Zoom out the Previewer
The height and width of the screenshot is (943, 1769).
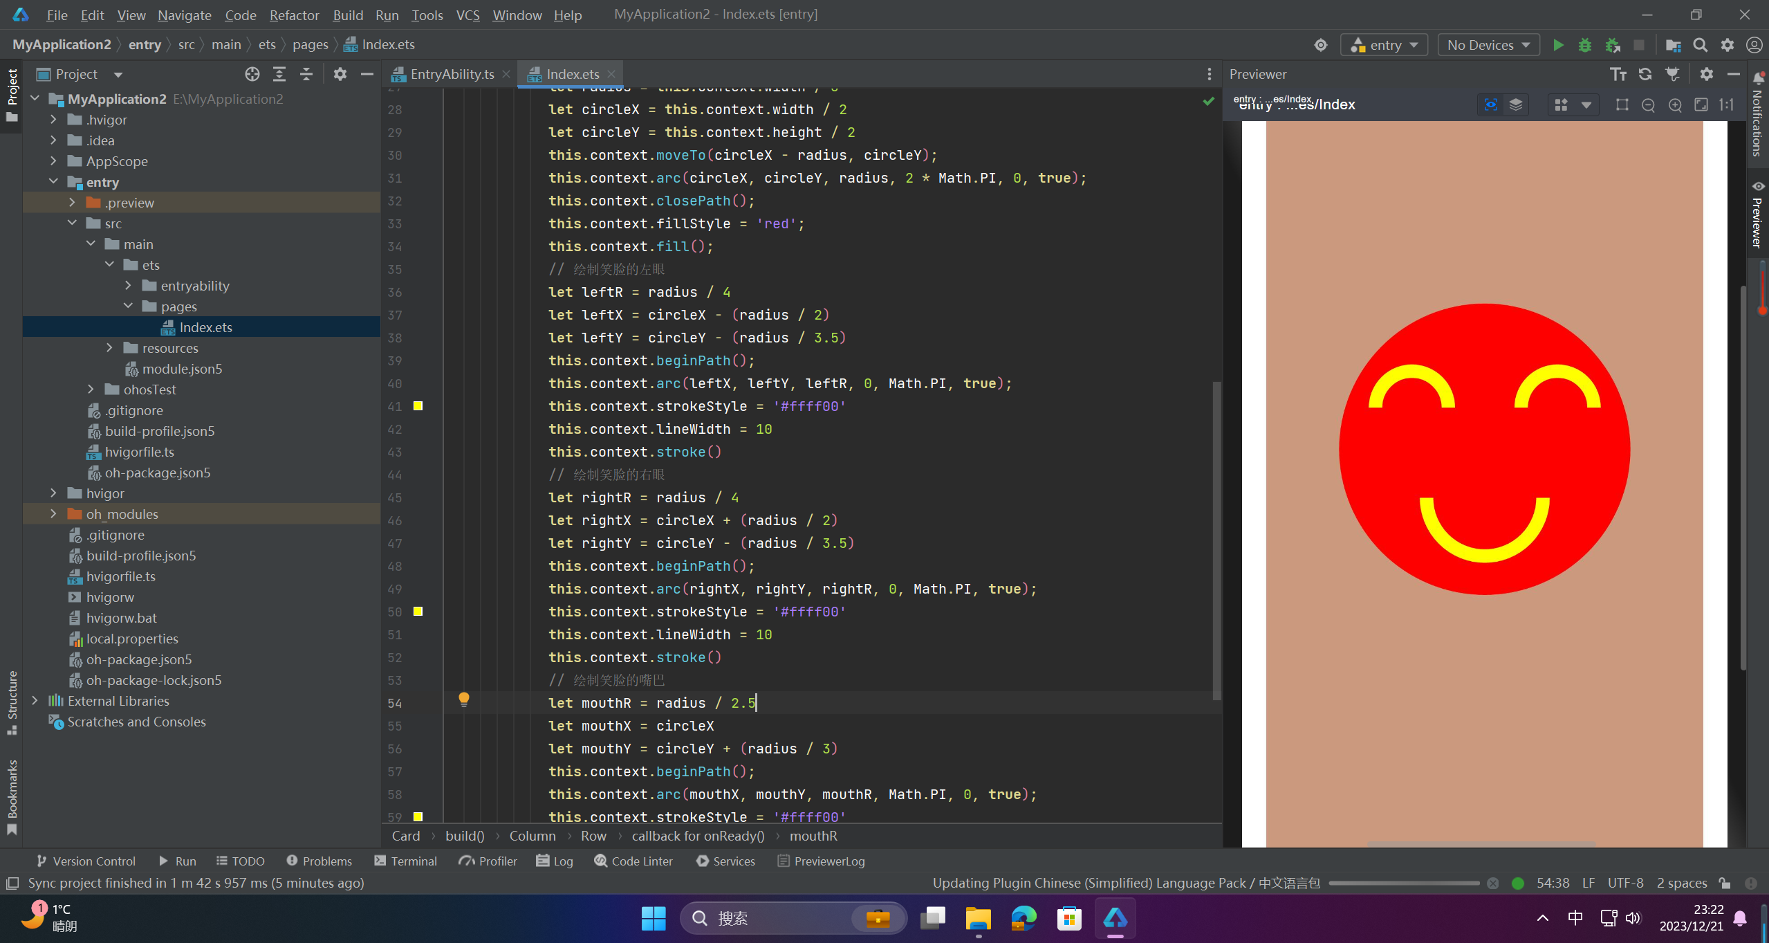[1649, 105]
